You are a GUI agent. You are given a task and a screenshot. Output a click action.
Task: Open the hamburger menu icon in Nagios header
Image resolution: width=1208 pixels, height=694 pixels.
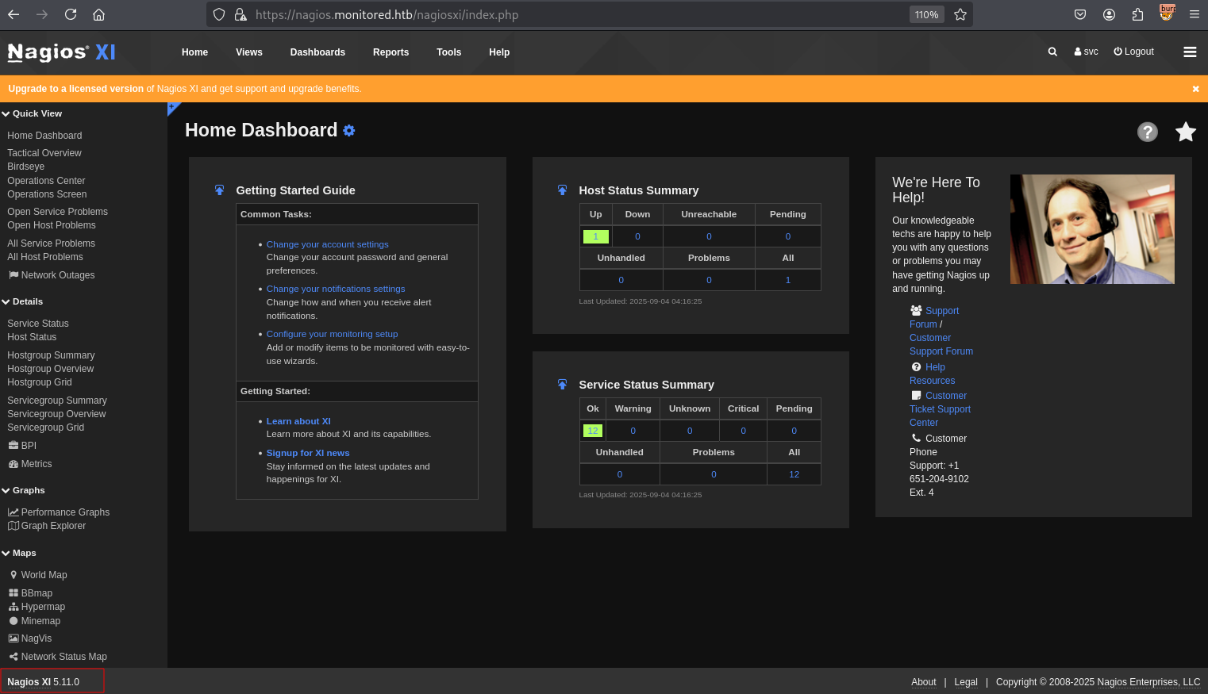click(1190, 52)
